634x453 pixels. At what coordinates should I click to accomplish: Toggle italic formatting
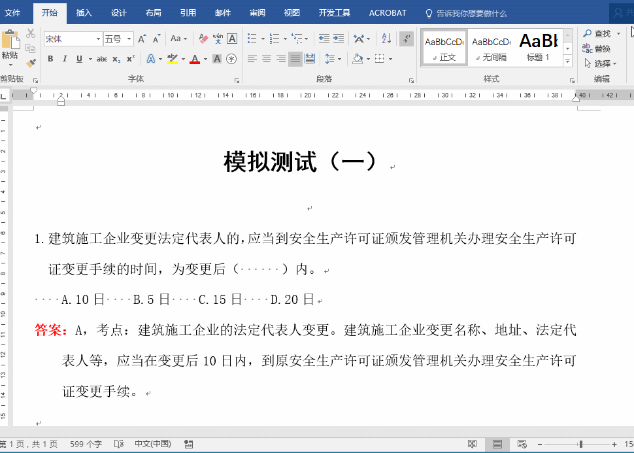[65, 59]
